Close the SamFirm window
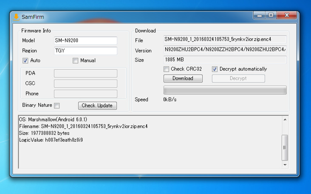The height and width of the screenshot is (194, 311). (287, 15)
